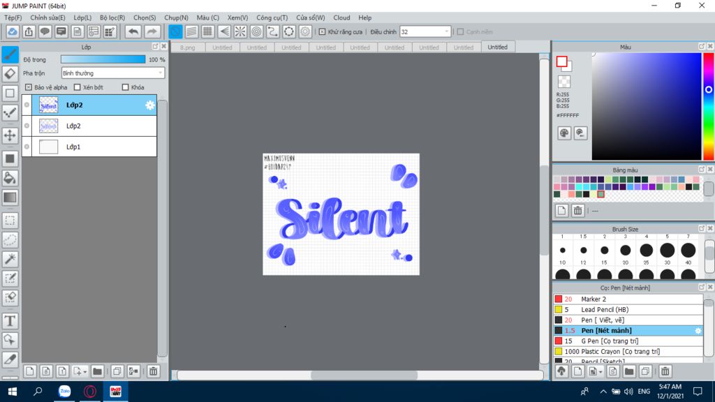The height and width of the screenshot is (402, 715).
Task: Open the Pha trộn blend mode dropdown
Action: coord(112,73)
